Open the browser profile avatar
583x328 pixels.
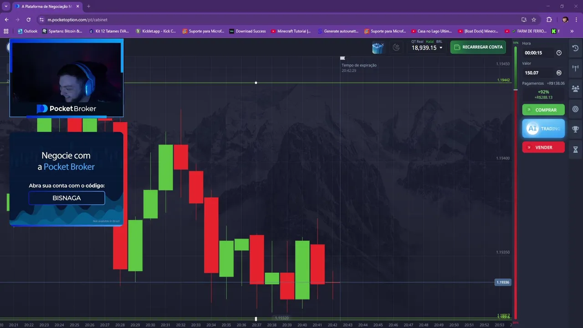[x=565, y=20]
